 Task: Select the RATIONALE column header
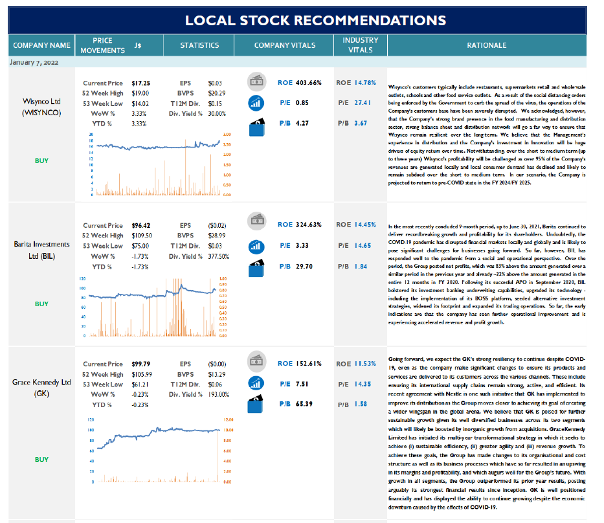tap(487, 45)
